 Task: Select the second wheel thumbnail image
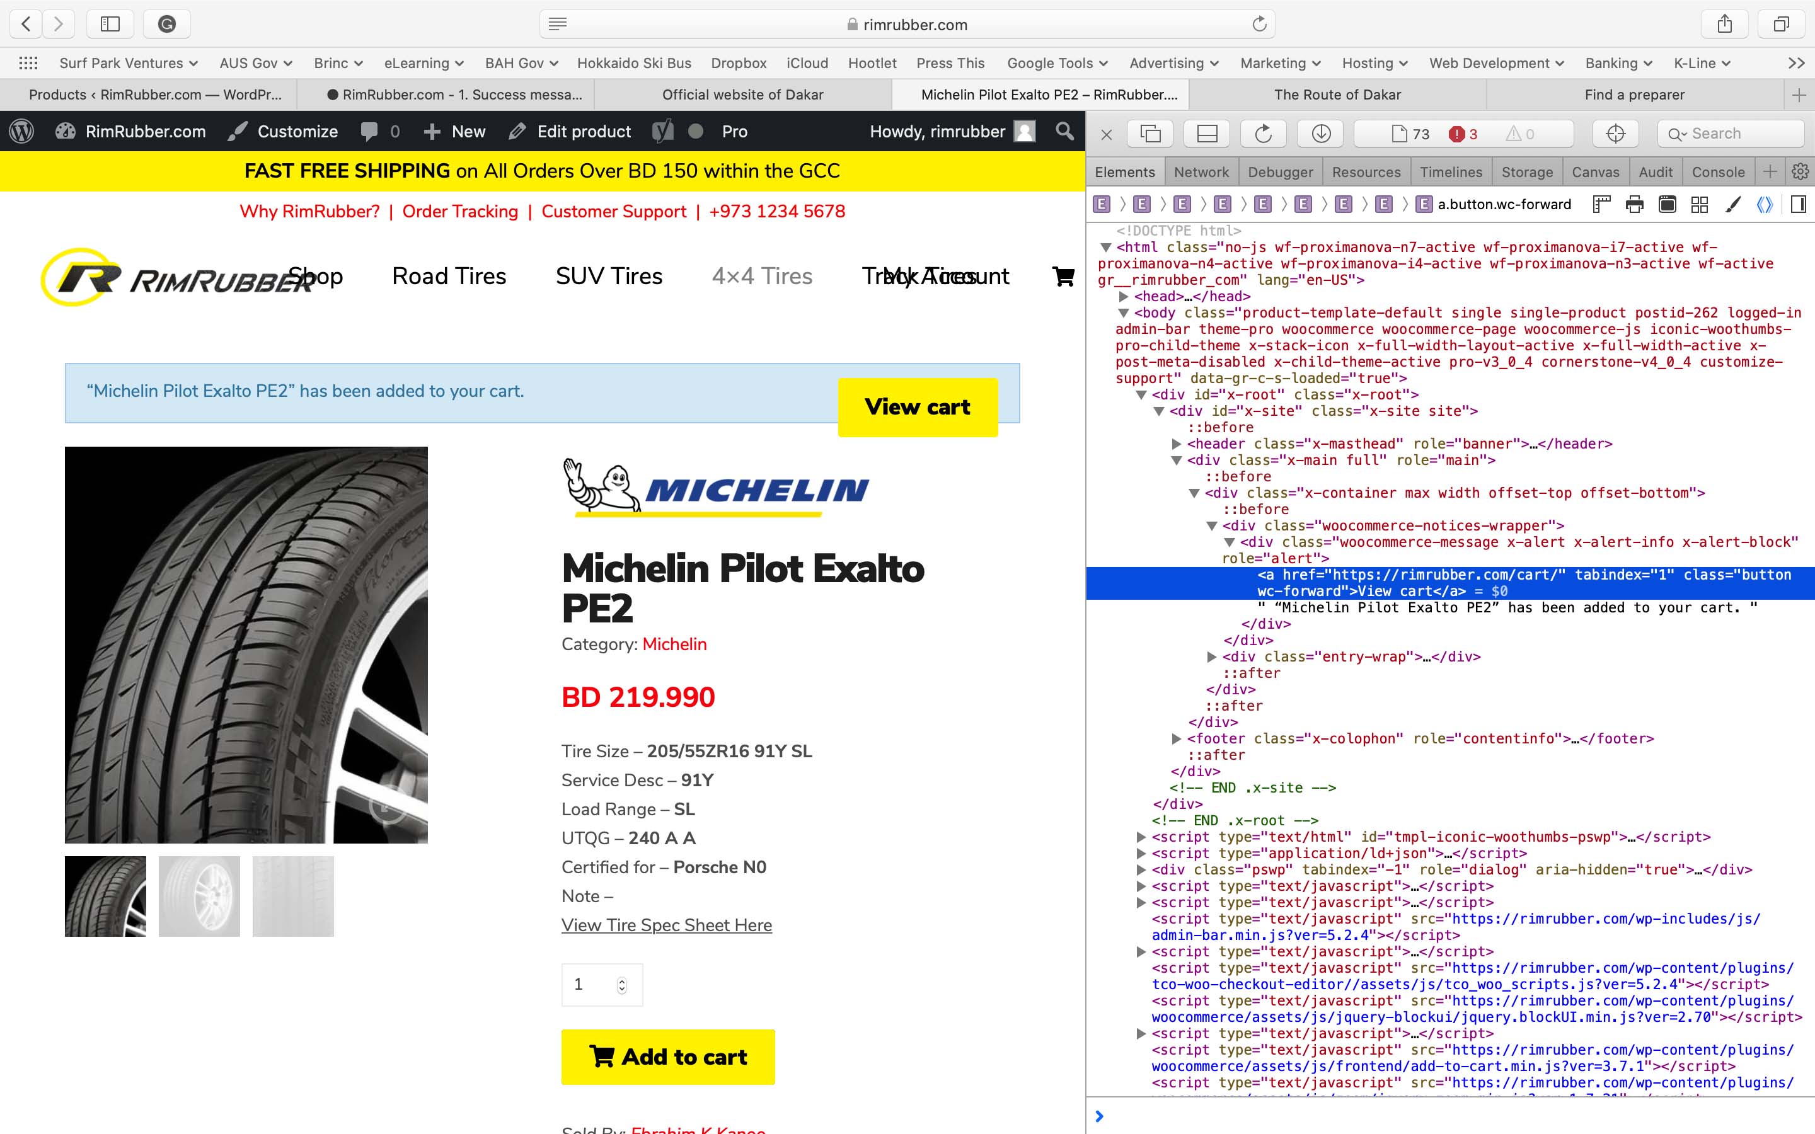tap(200, 896)
